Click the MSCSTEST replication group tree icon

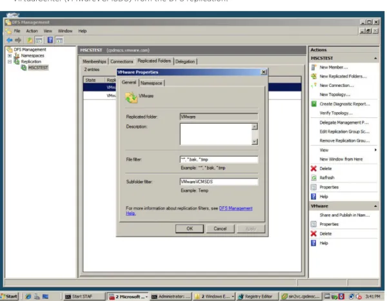click(24, 68)
